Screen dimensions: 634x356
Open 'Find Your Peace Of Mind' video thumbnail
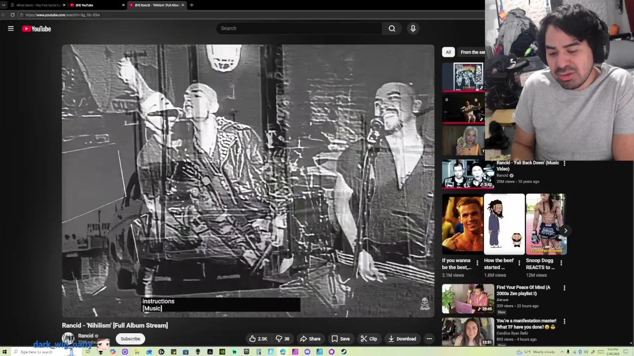[x=468, y=299]
